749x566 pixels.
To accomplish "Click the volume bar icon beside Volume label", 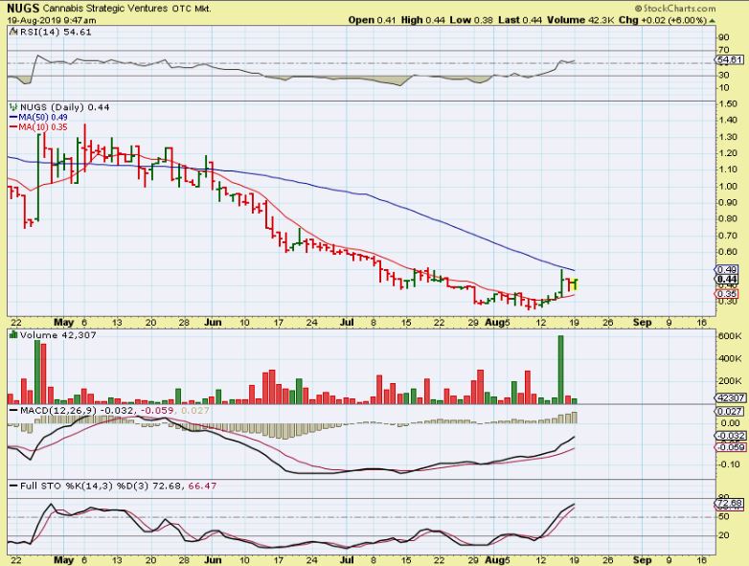I will pos(13,335).
